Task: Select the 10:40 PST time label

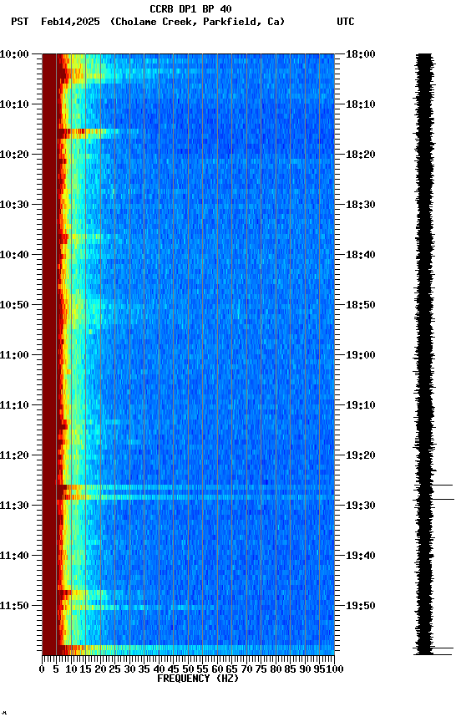Action: (x=14, y=255)
